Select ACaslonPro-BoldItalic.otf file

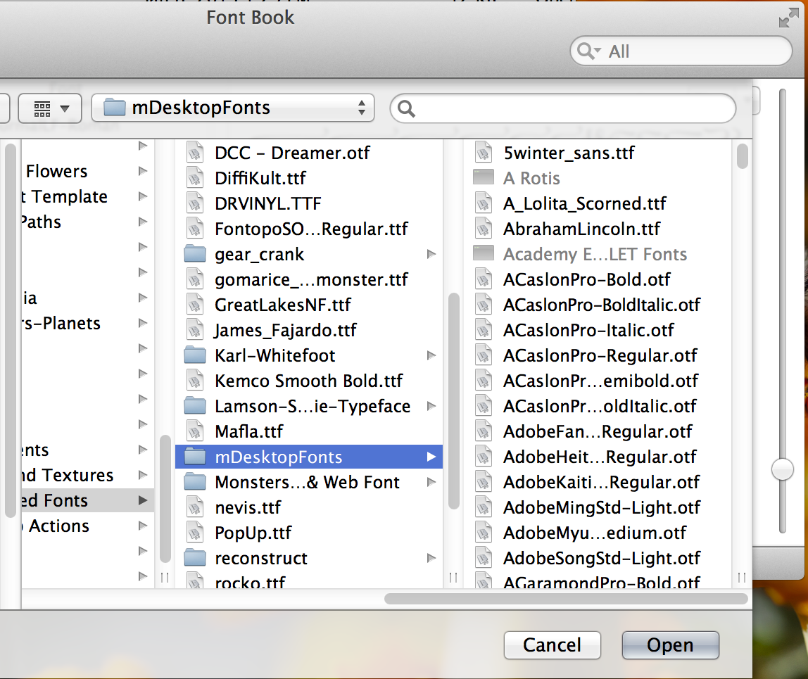[598, 305]
